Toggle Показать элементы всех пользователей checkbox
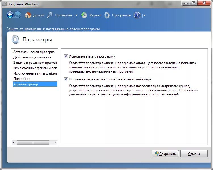This screenshot has height=170, width=213. (x=66, y=79)
